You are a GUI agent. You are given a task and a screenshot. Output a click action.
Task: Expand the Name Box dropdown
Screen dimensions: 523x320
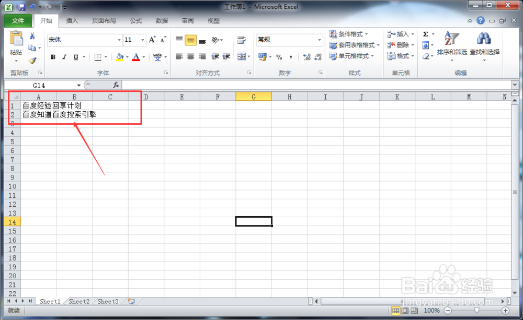[x=79, y=86]
